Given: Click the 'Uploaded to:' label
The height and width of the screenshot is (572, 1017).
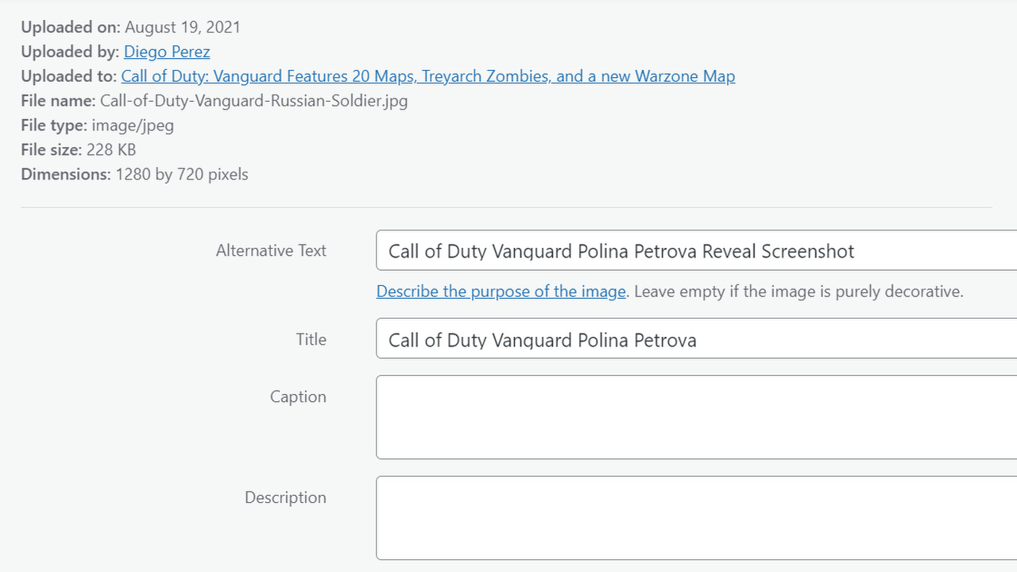Looking at the screenshot, I should click(x=69, y=76).
